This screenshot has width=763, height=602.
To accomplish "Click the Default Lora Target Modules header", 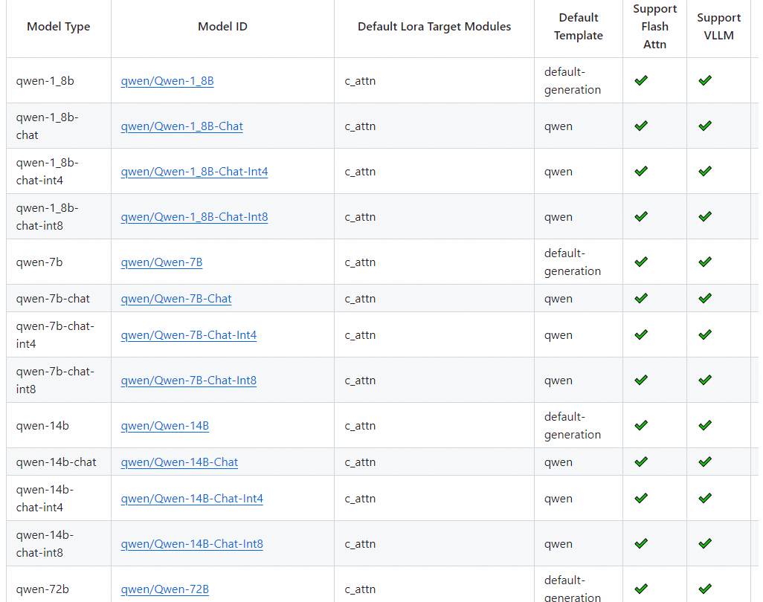I will pyautogui.click(x=434, y=27).
